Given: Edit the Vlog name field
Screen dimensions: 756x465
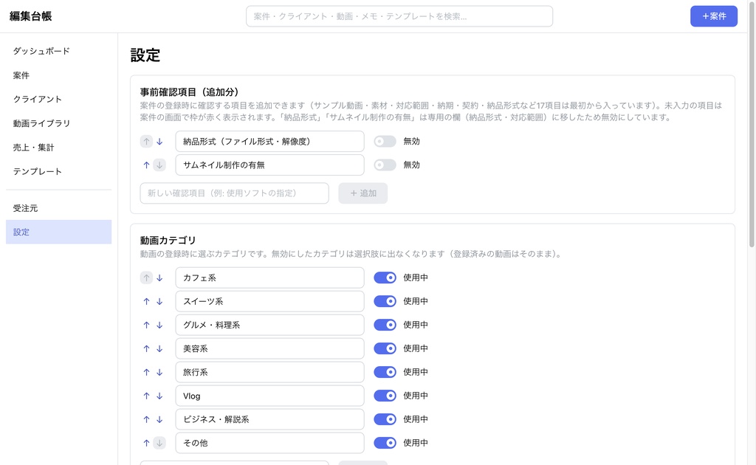Looking at the screenshot, I should click(269, 396).
